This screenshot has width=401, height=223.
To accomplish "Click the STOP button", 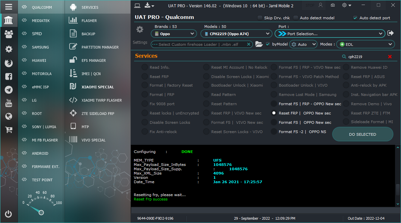I will (x=314, y=5).
